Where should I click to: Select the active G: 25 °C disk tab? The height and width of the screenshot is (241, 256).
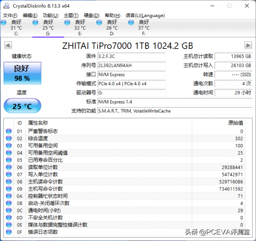(x=48, y=28)
